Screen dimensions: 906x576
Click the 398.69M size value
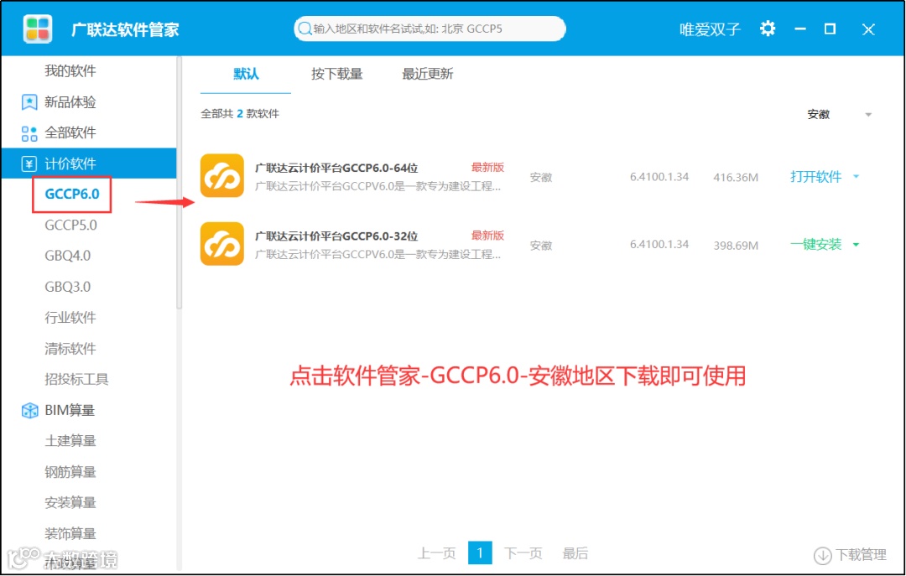tap(736, 246)
